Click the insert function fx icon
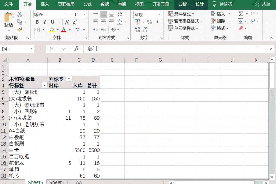The width and height of the screenshot is (276, 184). [x=76, y=49]
